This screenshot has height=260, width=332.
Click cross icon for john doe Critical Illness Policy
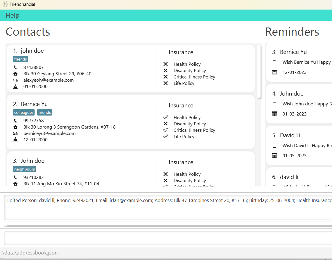coord(166,77)
